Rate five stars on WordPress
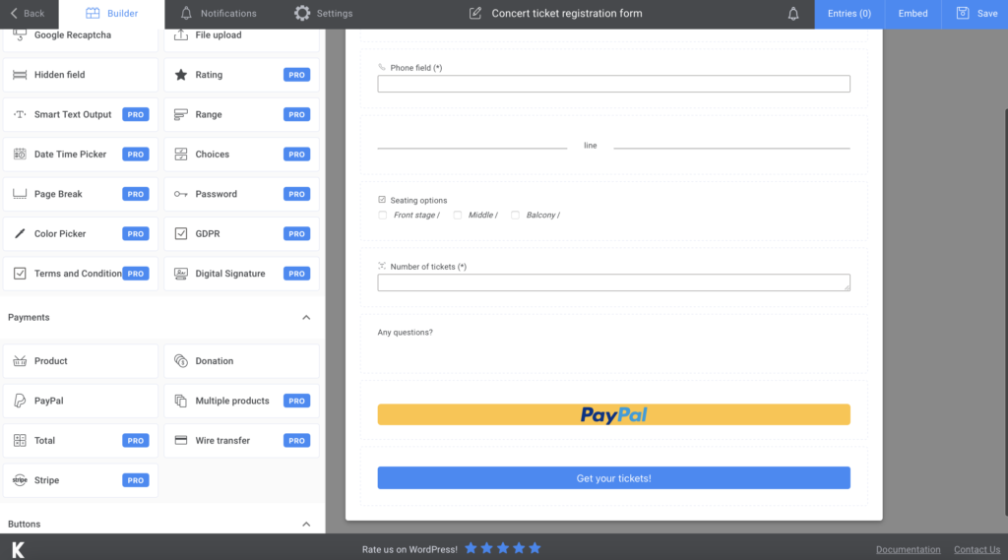The width and height of the screenshot is (1008, 560). pyautogui.click(x=535, y=548)
